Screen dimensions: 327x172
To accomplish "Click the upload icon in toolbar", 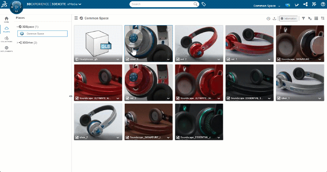I will pyautogui.click(x=274, y=18).
